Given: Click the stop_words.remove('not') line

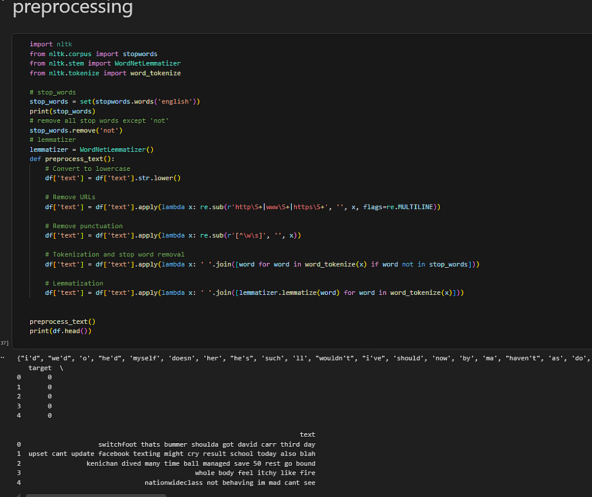Looking at the screenshot, I should (76, 130).
